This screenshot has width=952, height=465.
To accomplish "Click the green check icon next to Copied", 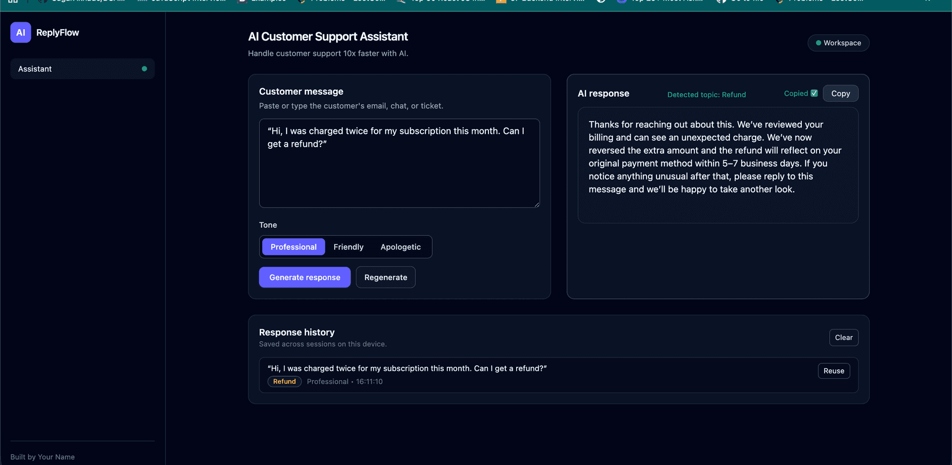I will coord(814,93).
